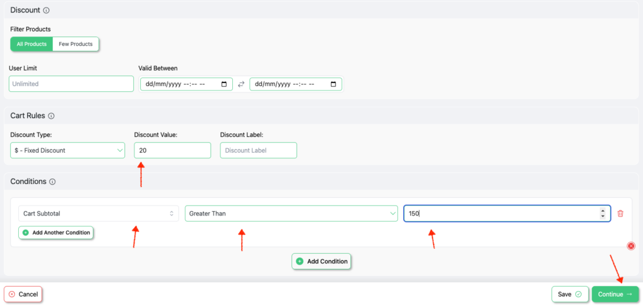Select the All Products filter
Screen dimensions: 643x306
pos(31,44)
